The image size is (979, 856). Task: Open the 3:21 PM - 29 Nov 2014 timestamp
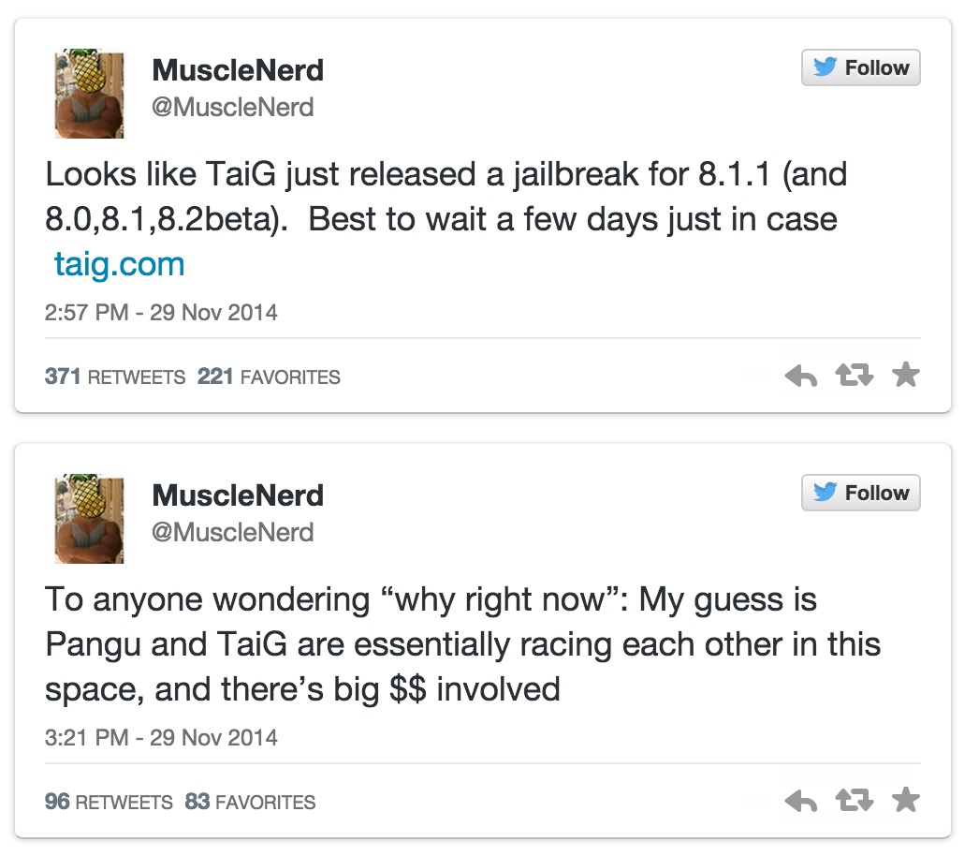coord(161,737)
